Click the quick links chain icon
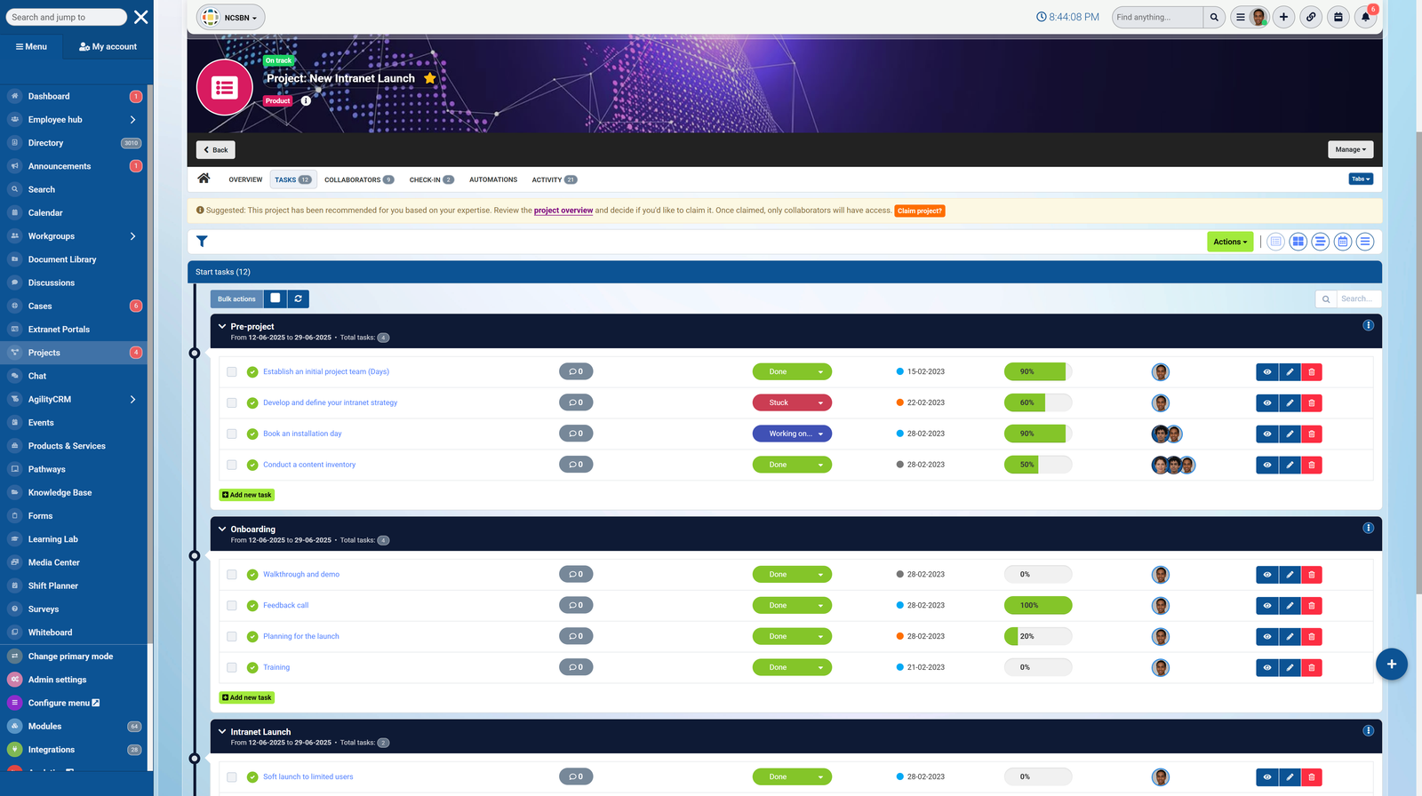Screen dimensions: 1422x796 click(1311, 17)
